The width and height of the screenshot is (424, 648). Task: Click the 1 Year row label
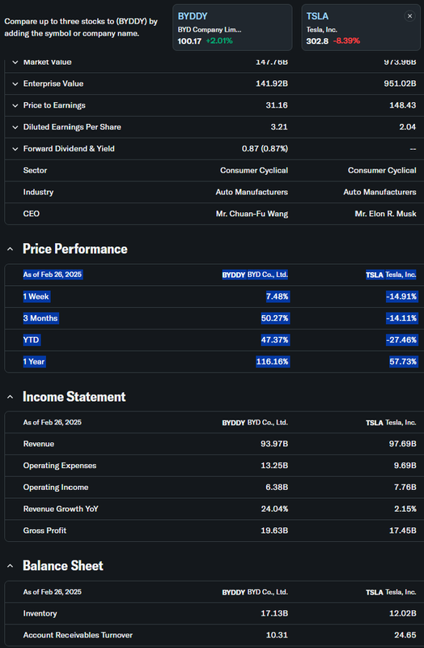point(34,361)
